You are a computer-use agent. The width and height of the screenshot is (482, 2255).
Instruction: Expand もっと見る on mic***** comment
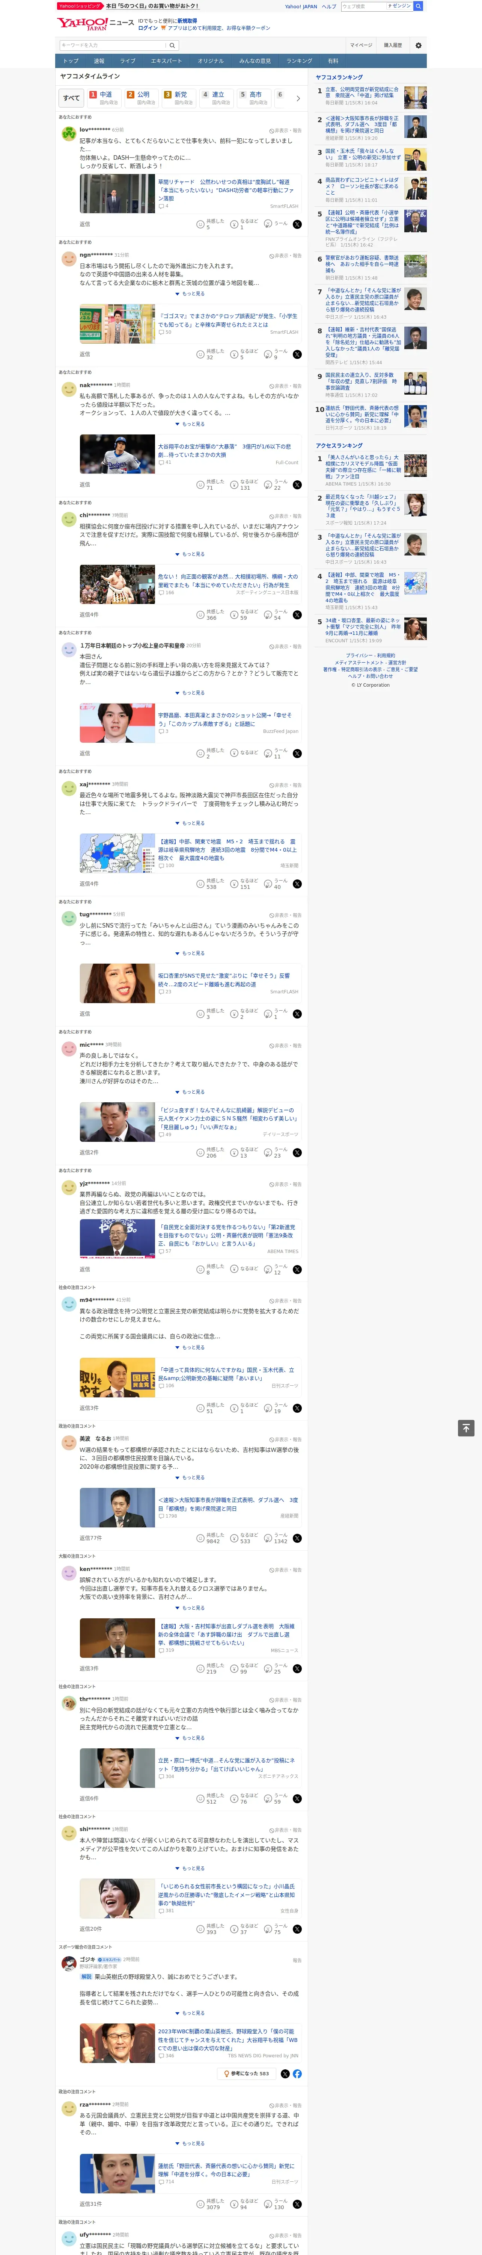click(x=190, y=1093)
